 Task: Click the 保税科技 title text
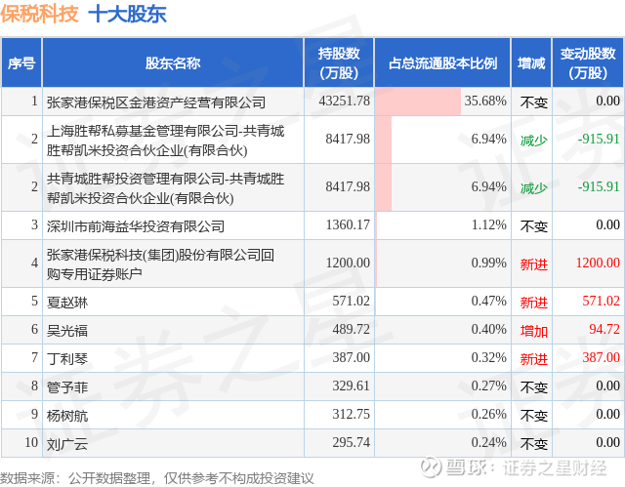pos(39,14)
